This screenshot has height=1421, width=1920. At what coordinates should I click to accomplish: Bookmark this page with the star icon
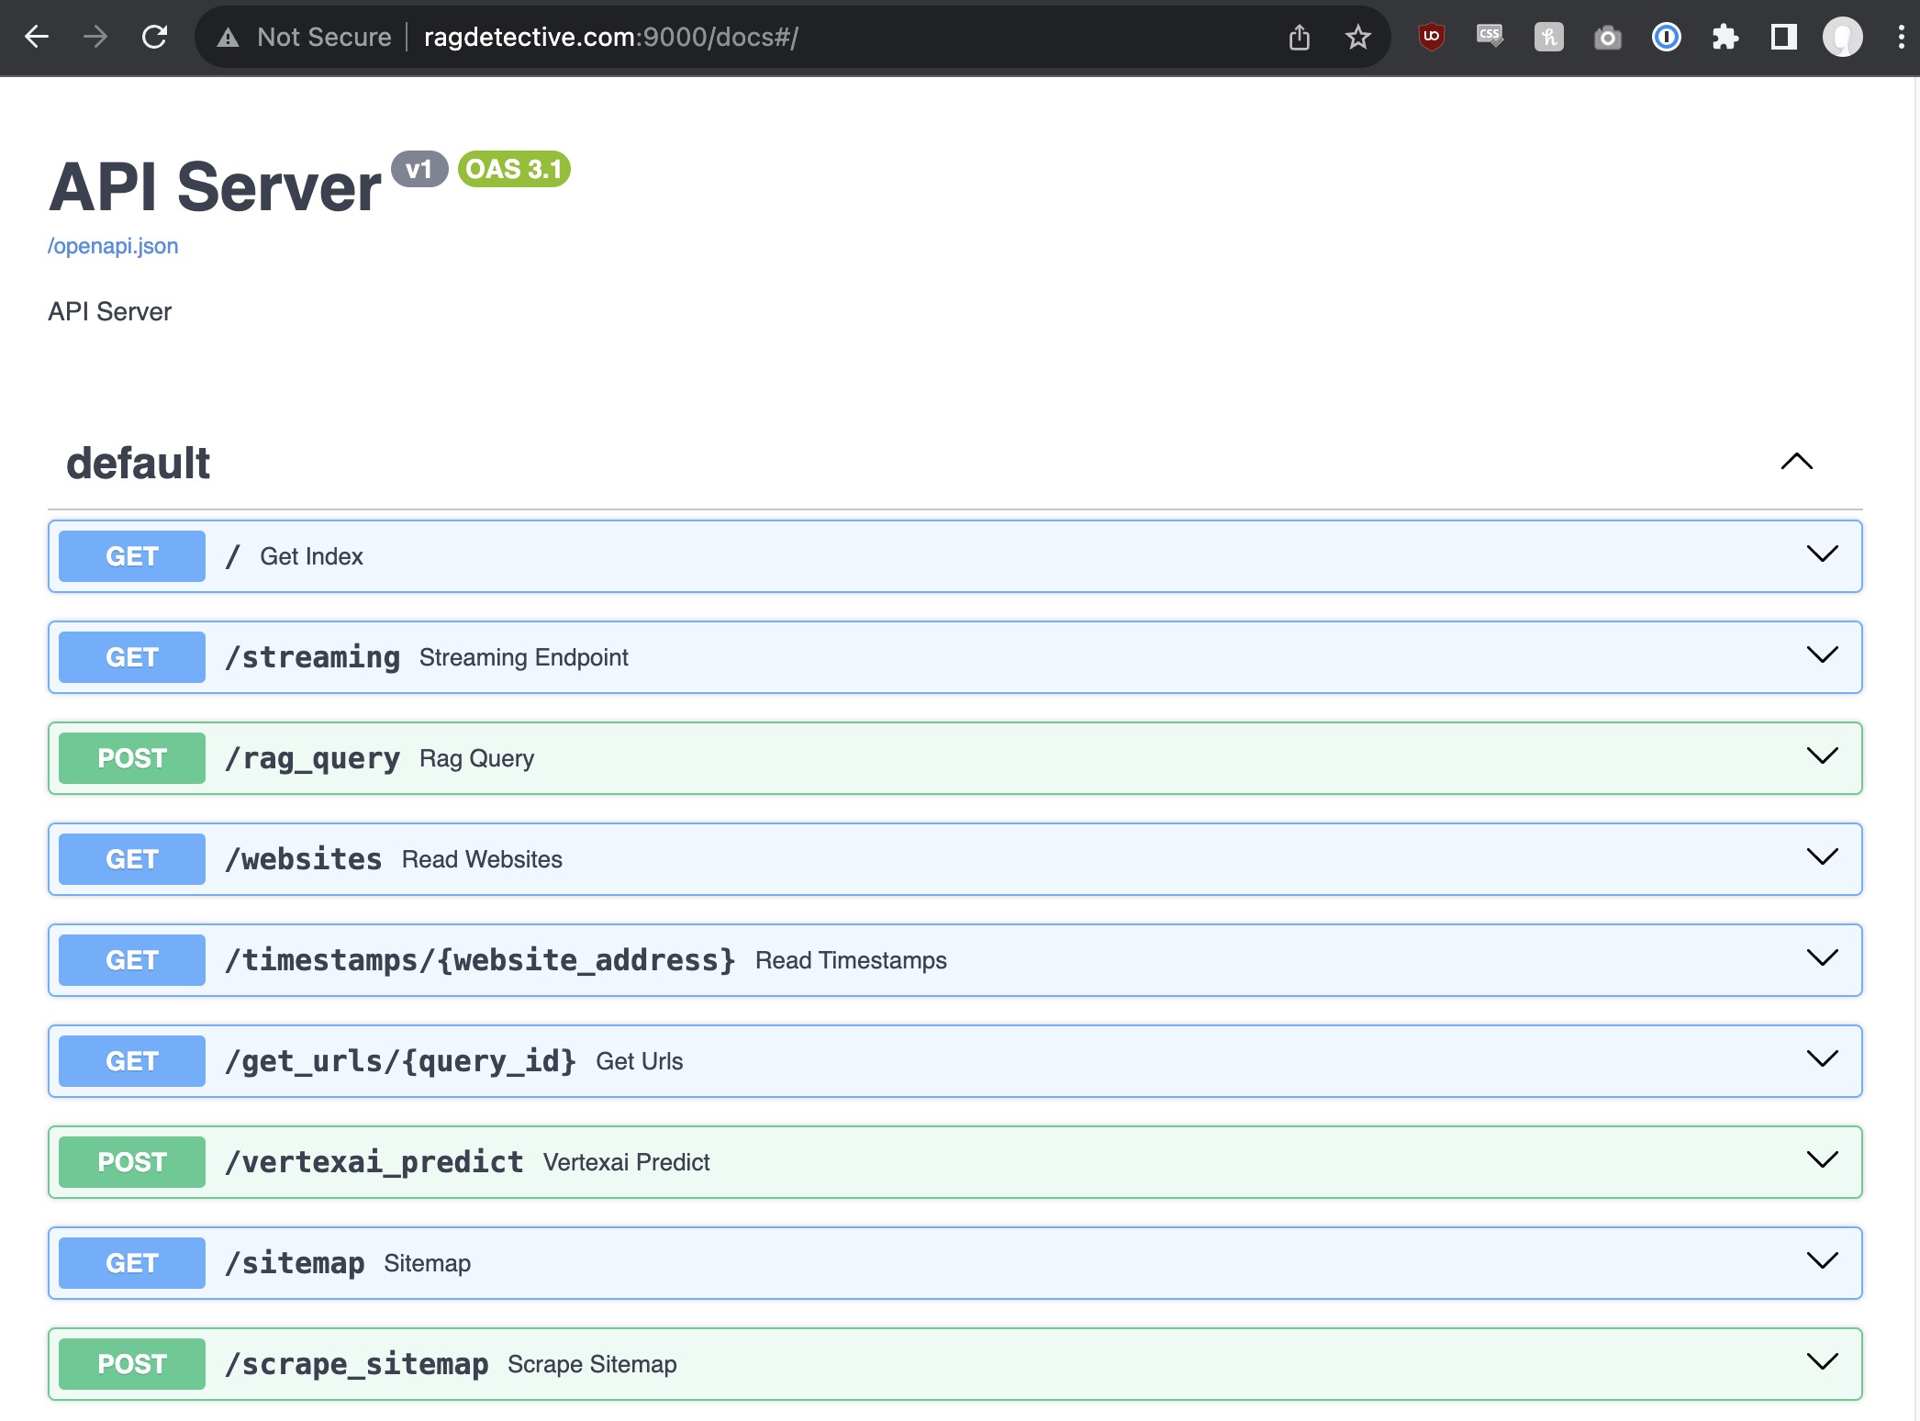[x=1357, y=37]
